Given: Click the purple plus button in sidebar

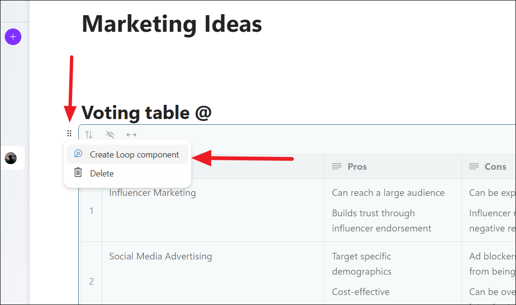Looking at the screenshot, I should click(x=13, y=37).
